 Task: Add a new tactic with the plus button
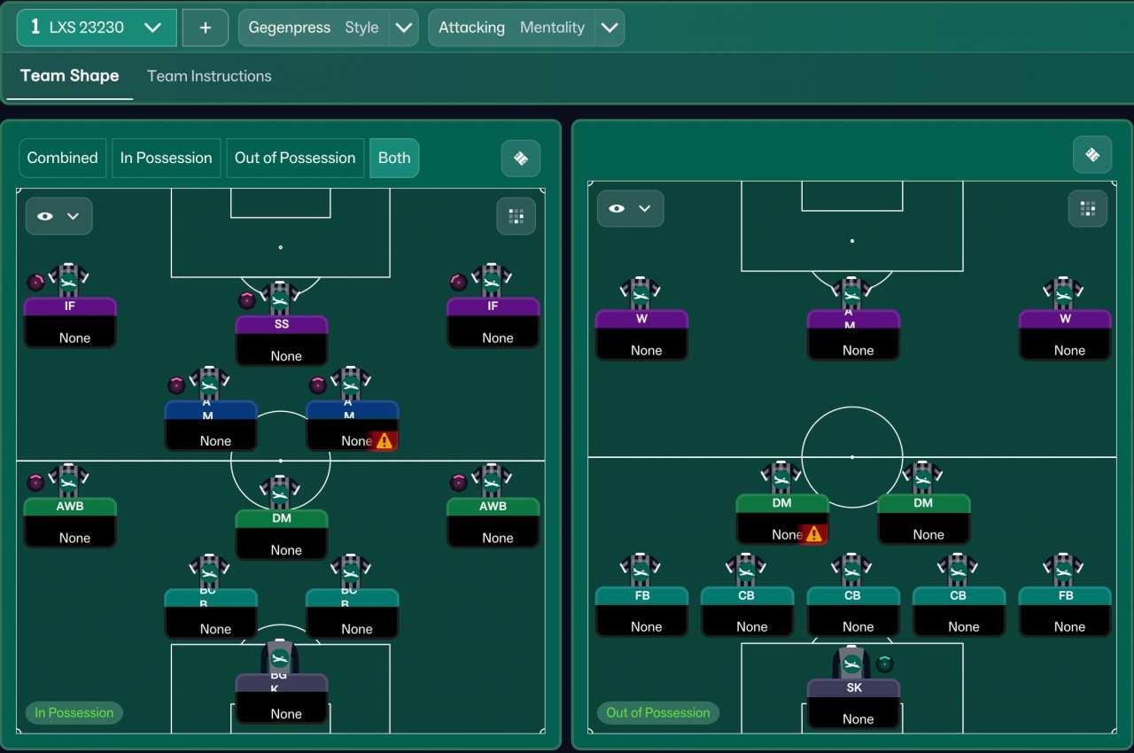tap(206, 27)
